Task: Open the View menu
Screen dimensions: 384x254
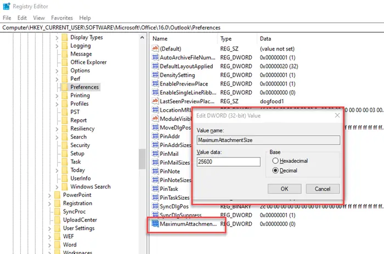Action: (x=39, y=18)
